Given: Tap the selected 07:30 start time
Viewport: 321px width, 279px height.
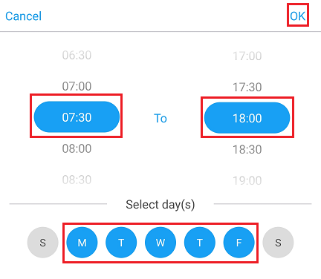Looking at the screenshot, I should point(77,116).
